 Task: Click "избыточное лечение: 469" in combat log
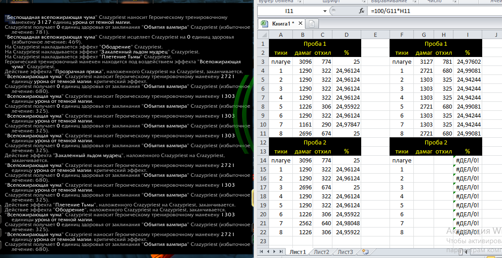[46, 42]
